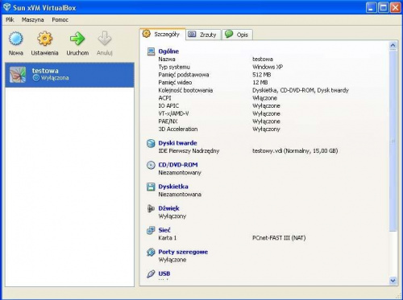Screen dimensions: 403x300
Task: Click the 'IO APIC' label
Action: pyautogui.click(x=168, y=105)
